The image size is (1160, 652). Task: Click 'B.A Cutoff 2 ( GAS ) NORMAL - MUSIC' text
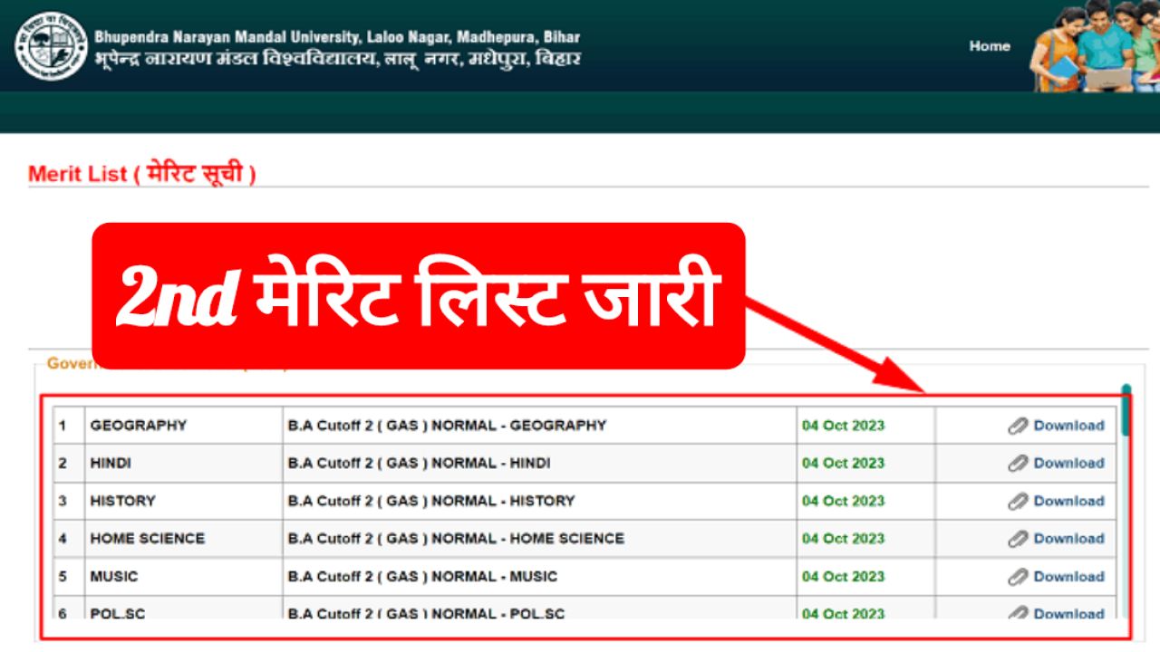pyautogui.click(x=422, y=576)
